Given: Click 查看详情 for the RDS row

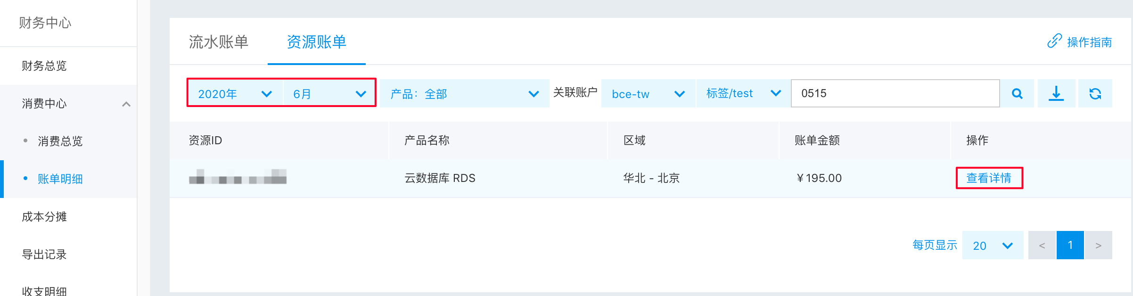Looking at the screenshot, I should coord(989,178).
